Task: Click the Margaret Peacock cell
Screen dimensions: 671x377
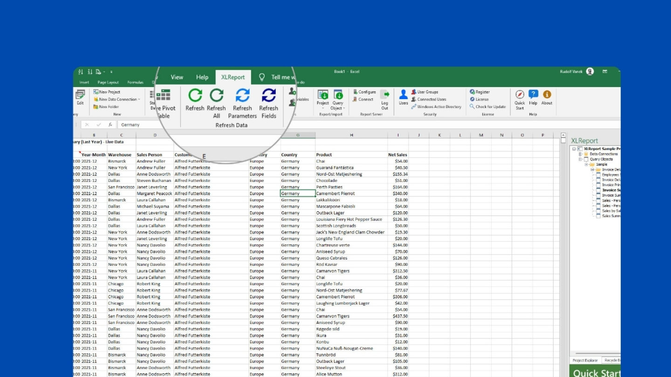Action: click(155, 193)
